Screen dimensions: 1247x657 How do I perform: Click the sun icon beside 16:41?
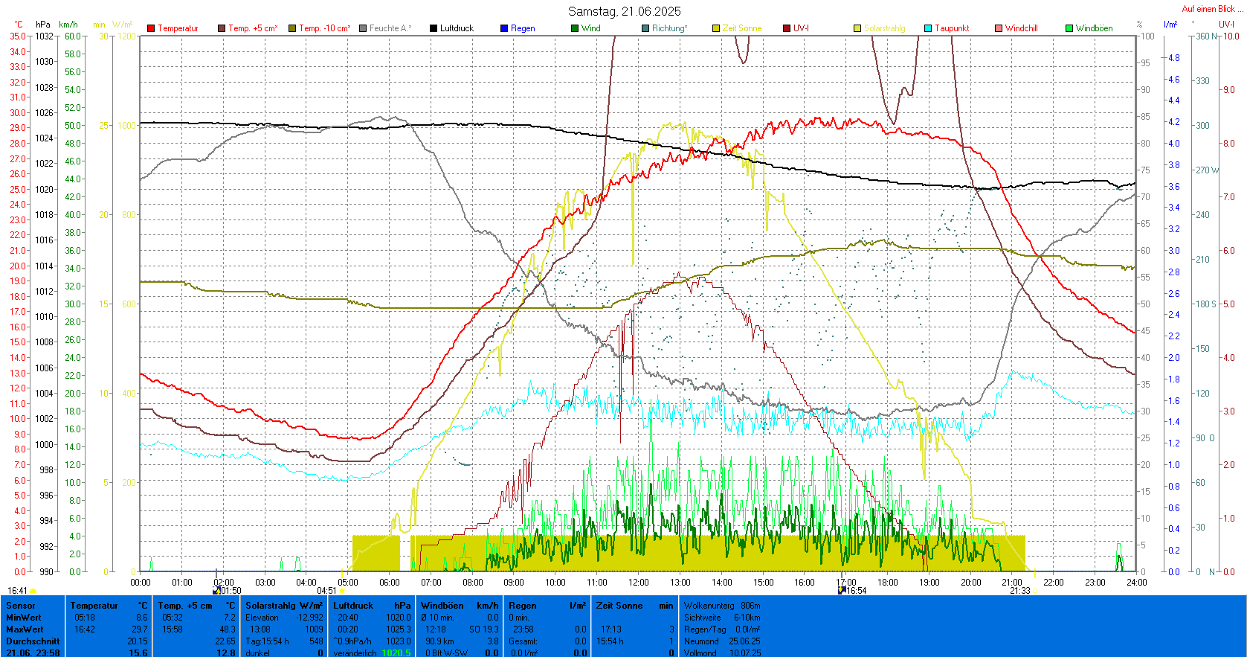click(33, 591)
